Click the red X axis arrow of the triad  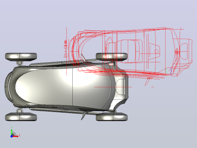coord(16,136)
